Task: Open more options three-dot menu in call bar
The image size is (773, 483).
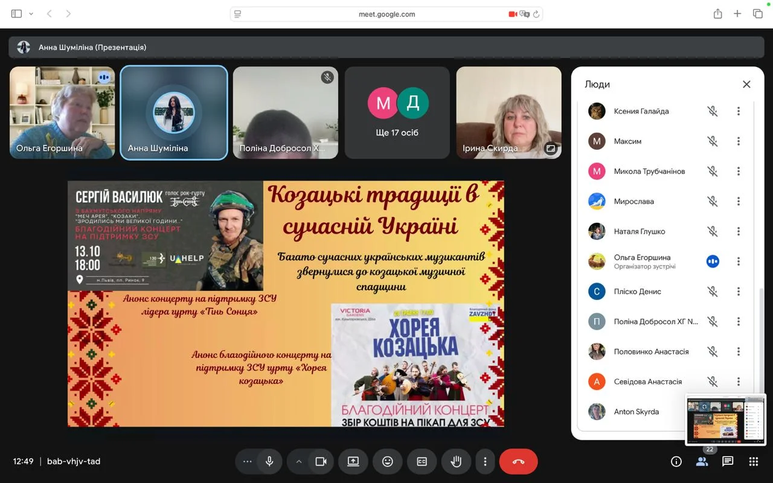Action: [x=485, y=461]
